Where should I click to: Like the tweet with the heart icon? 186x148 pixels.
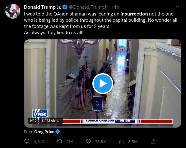(88, 141)
